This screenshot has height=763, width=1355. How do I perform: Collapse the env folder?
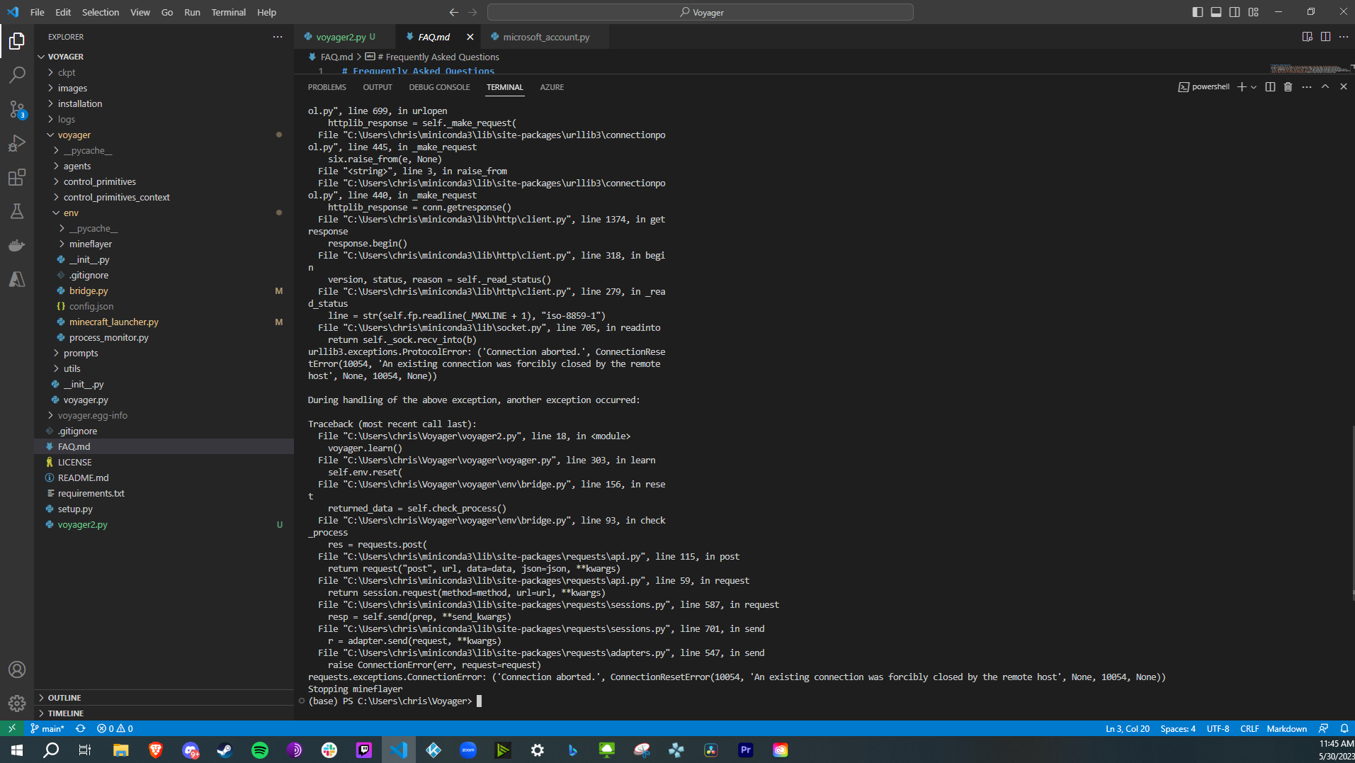(70, 213)
